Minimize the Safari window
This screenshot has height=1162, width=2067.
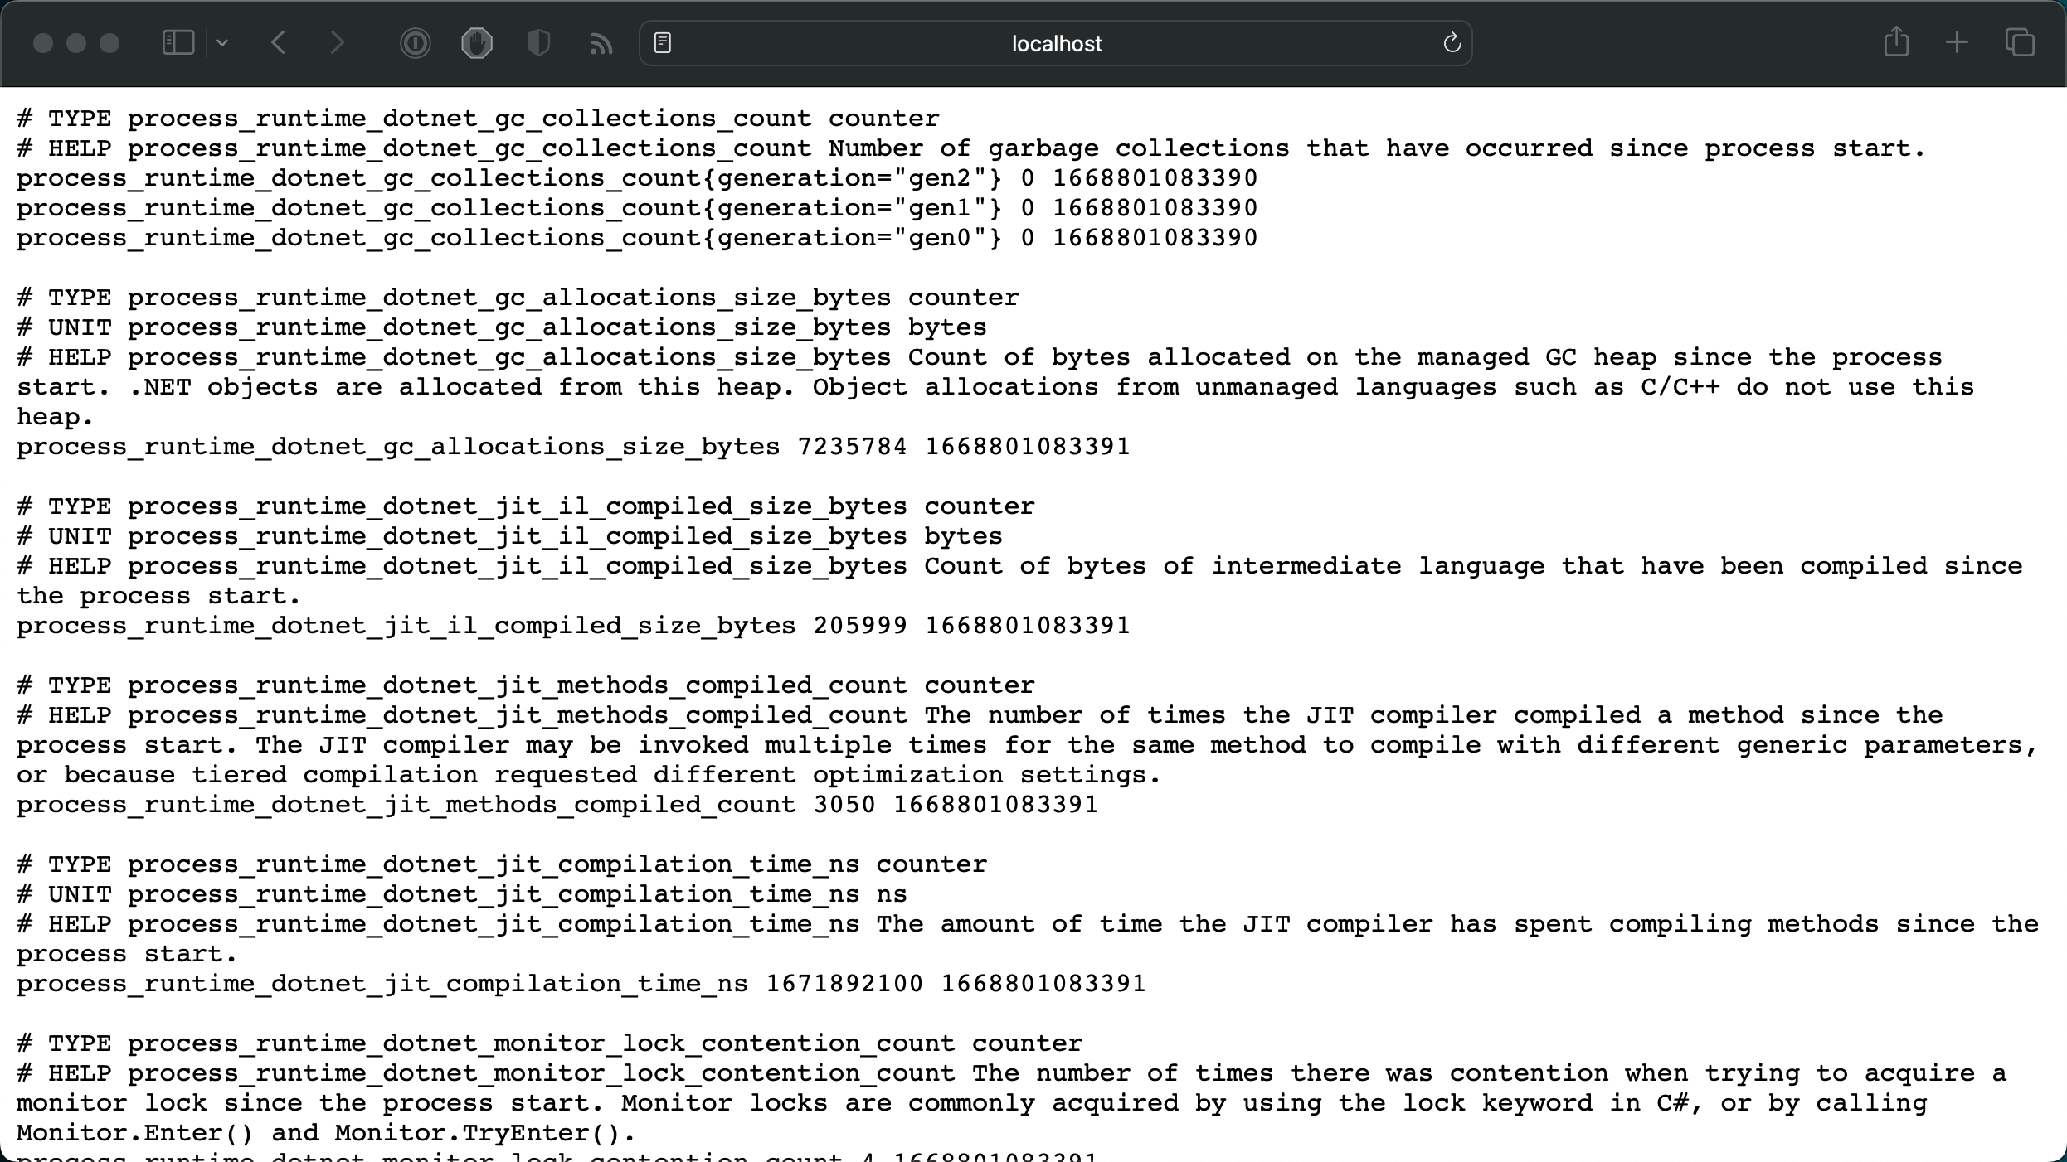[x=76, y=43]
